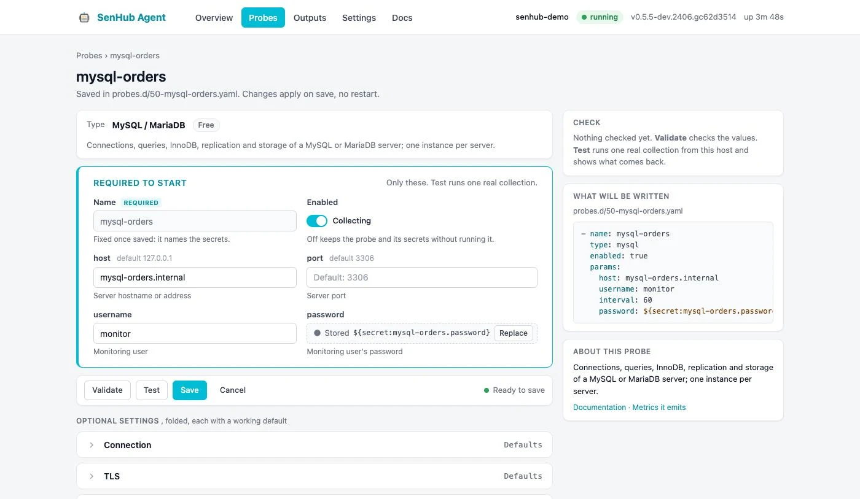Run the probe Test button
Viewport: 860px width, 499px height.
[152, 390]
